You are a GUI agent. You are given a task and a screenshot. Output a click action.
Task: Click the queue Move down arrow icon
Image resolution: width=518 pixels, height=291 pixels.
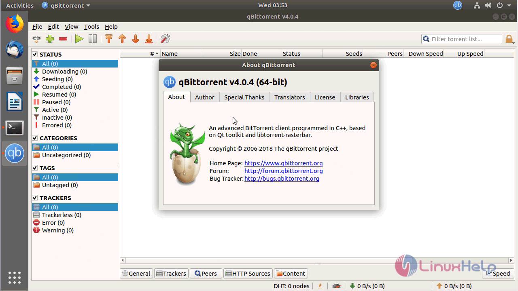[136, 39]
